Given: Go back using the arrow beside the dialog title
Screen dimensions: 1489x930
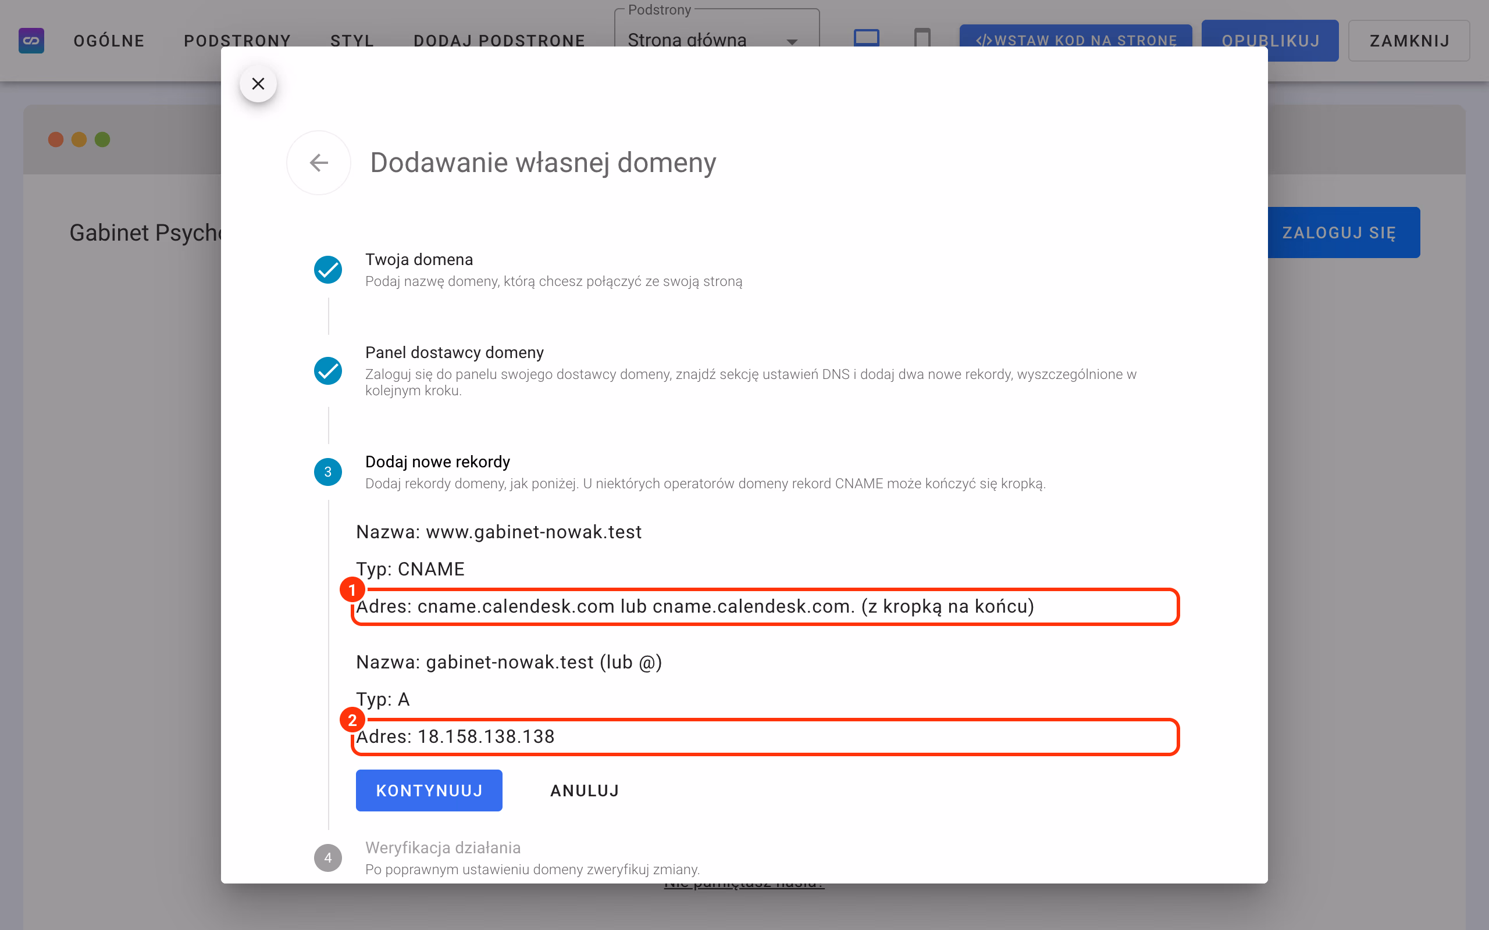Looking at the screenshot, I should click(x=319, y=163).
